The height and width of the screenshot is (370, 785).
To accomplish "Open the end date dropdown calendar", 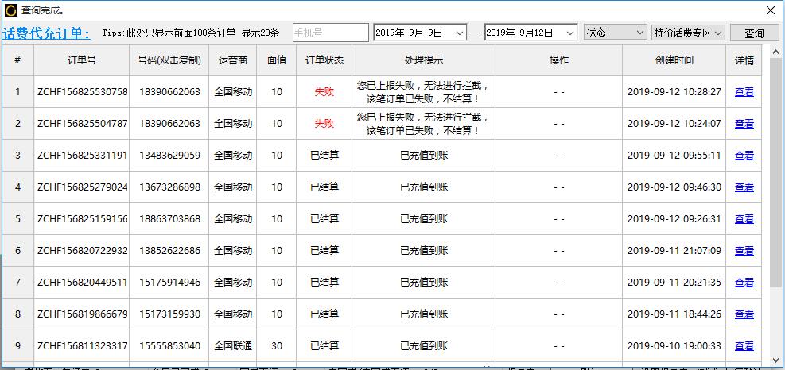I will click(x=570, y=33).
